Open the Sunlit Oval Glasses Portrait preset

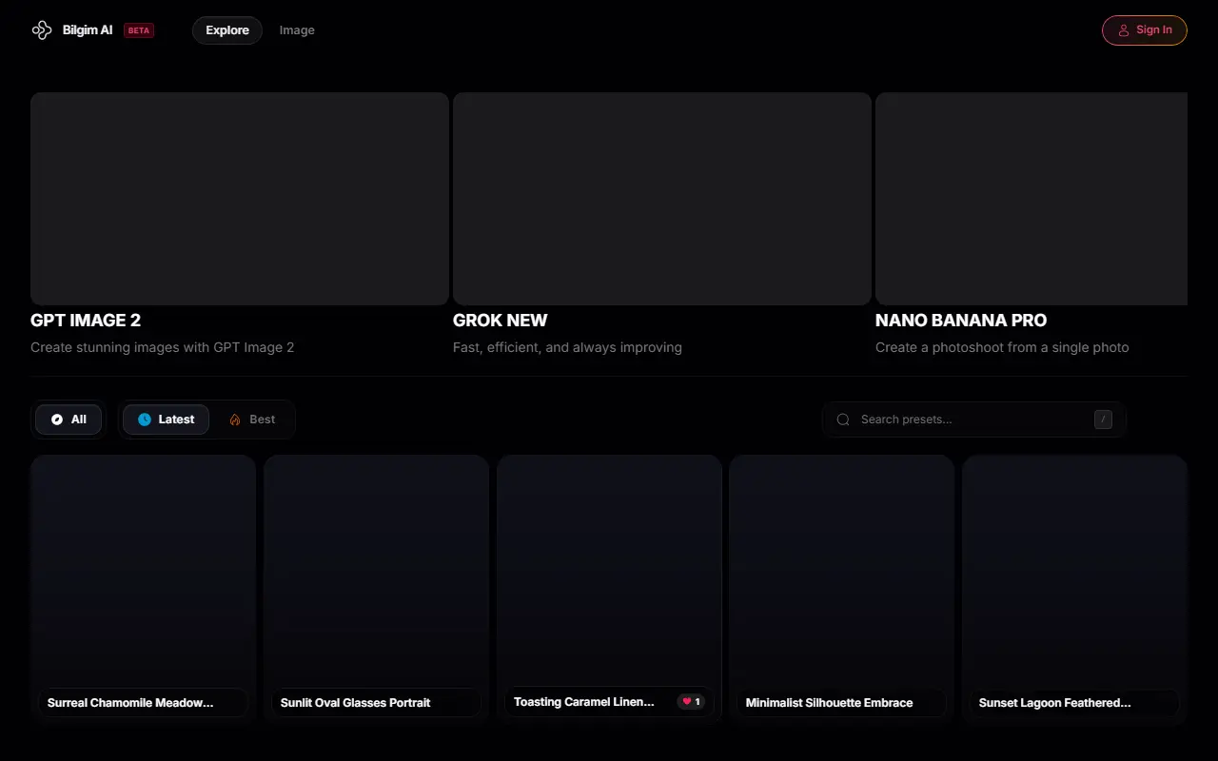376,590
